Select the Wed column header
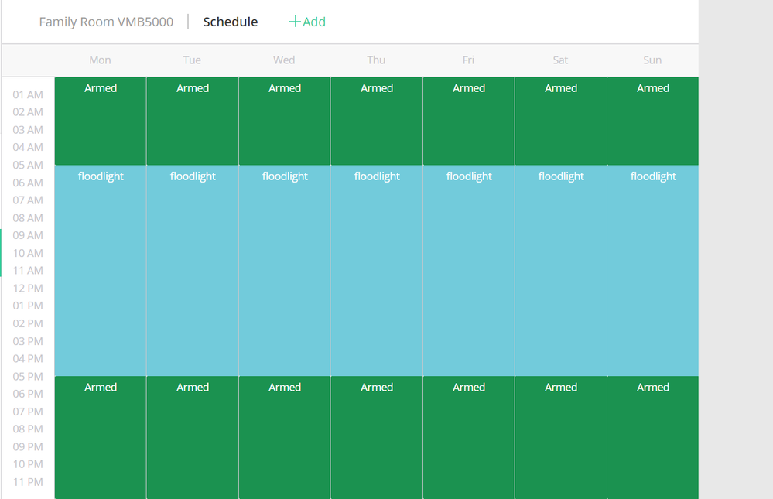Screen dimensions: 773x499 [x=284, y=60]
